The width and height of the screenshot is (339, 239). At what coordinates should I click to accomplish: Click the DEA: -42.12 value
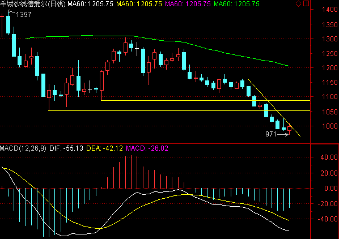[x=105, y=148]
